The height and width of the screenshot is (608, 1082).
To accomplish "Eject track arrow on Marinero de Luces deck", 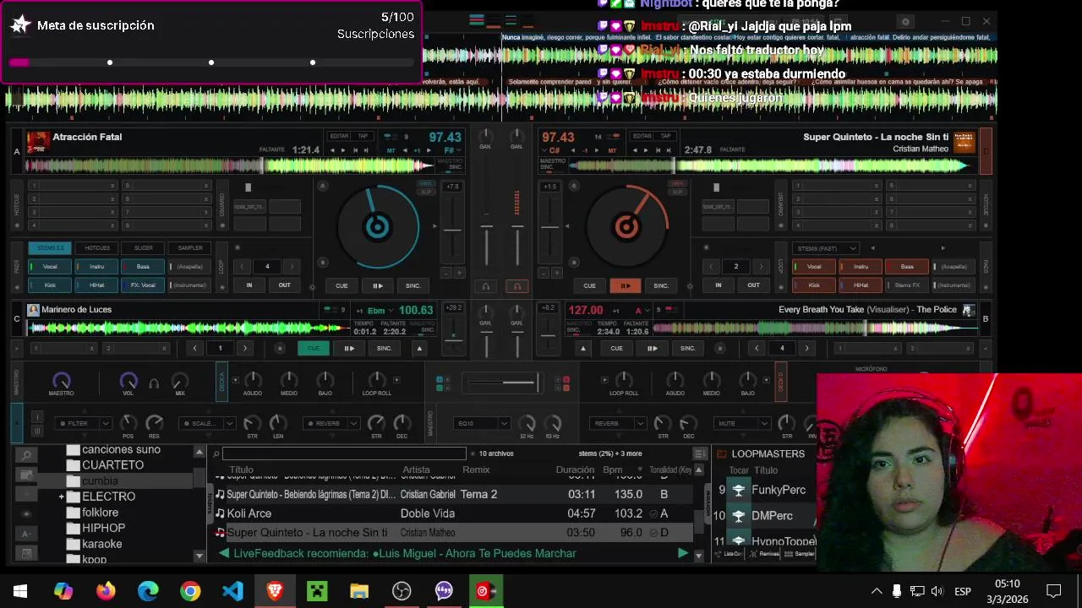I will pos(419,348).
